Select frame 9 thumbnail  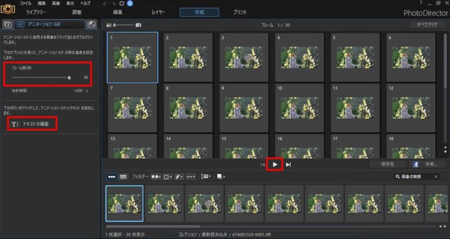pyautogui.click(x=244, y=108)
